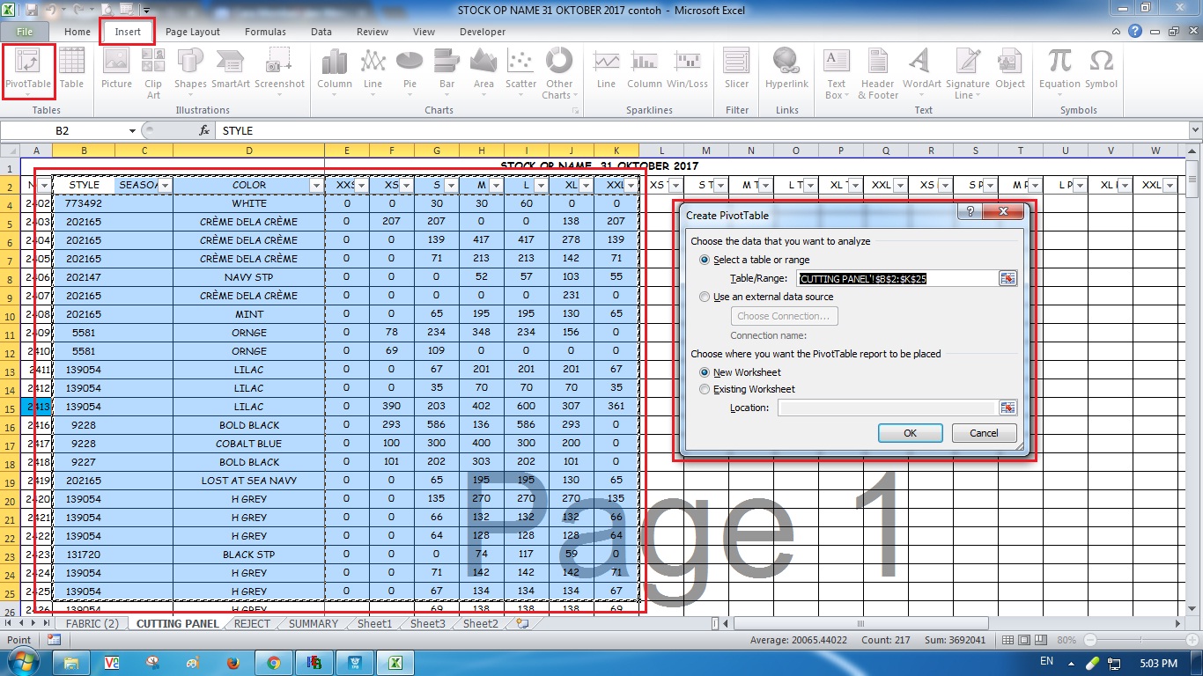Viewport: 1203px width, 676px height.
Task: Select Use an external data source
Action: coord(705,297)
